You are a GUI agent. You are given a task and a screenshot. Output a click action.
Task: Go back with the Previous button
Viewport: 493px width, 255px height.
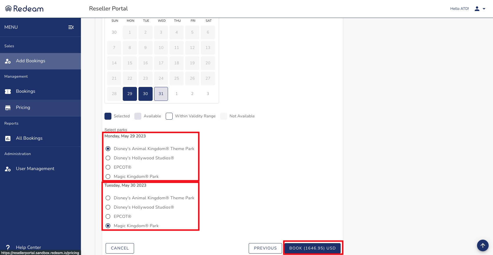point(265,248)
